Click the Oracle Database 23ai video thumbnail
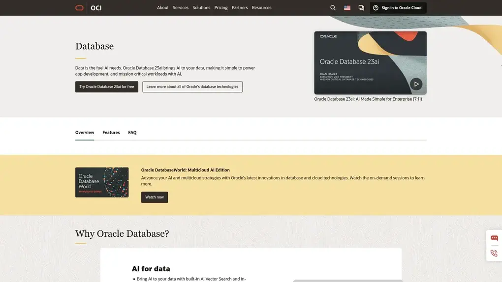 click(370, 63)
